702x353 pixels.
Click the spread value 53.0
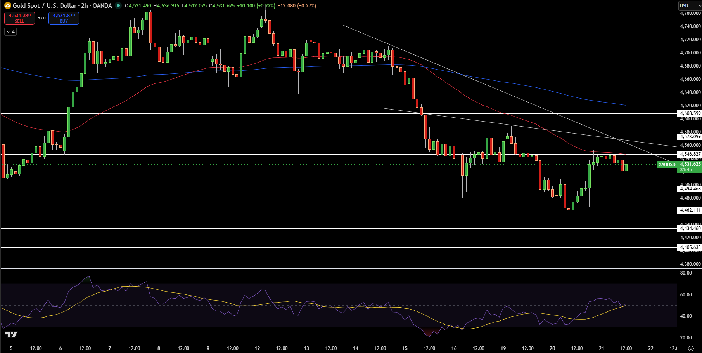point(41,18)
